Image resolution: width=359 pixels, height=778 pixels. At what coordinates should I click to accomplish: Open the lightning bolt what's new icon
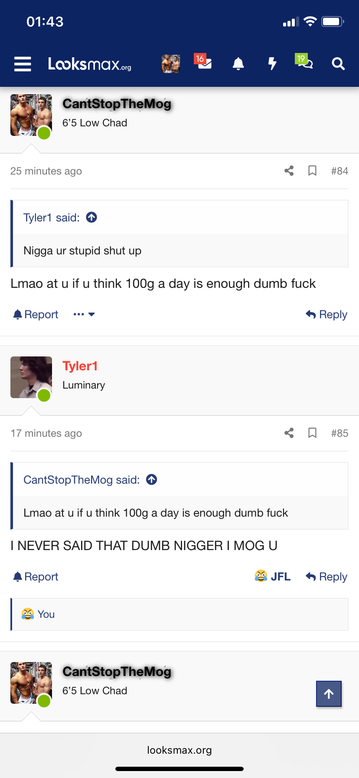[x=272, y=64]
